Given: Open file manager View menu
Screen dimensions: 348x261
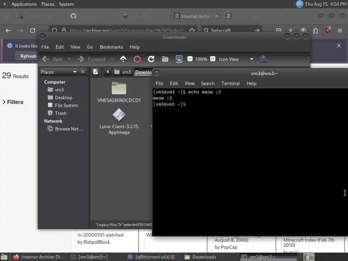Looking at the screenshot, I should 75,47.
